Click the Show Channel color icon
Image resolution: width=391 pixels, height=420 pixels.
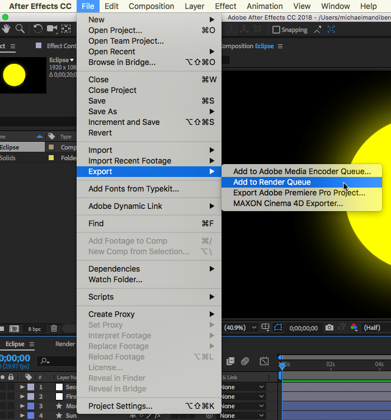coord(354,328)
